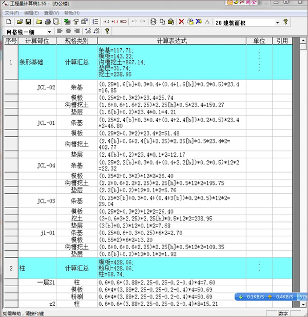Click the 计算部位 column header

click(x=37, y=41)
